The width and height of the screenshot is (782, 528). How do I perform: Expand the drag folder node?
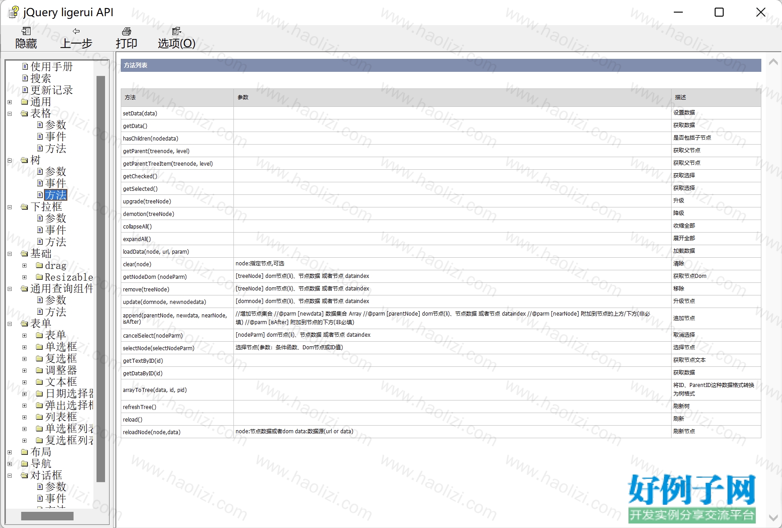(24, 265)
